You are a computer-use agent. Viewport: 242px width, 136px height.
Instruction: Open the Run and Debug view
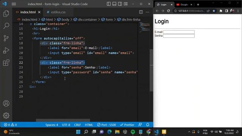[x=6, y=50]
